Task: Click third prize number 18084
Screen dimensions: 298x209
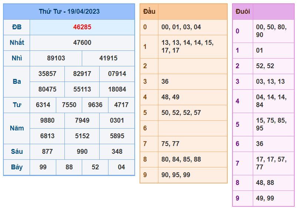Action: click(x=117, y=89)
